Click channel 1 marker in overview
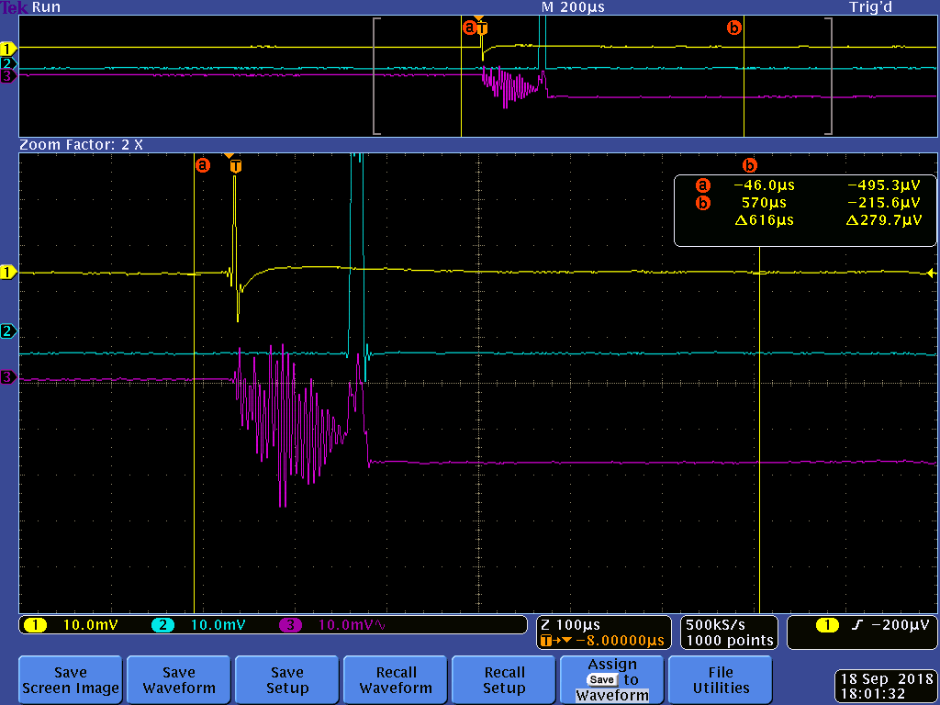 (7, 49)
